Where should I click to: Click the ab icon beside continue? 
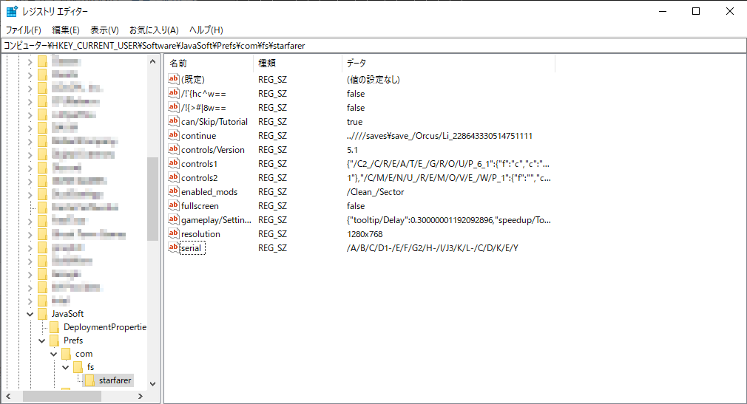click(173, 135)
